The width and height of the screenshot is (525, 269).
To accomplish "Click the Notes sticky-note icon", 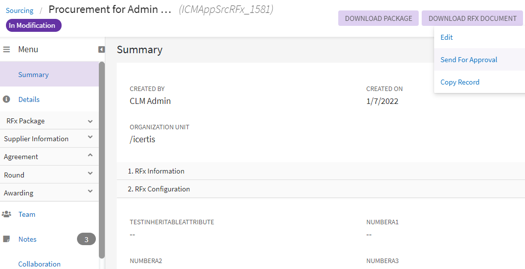I will [x=6, y=239].
